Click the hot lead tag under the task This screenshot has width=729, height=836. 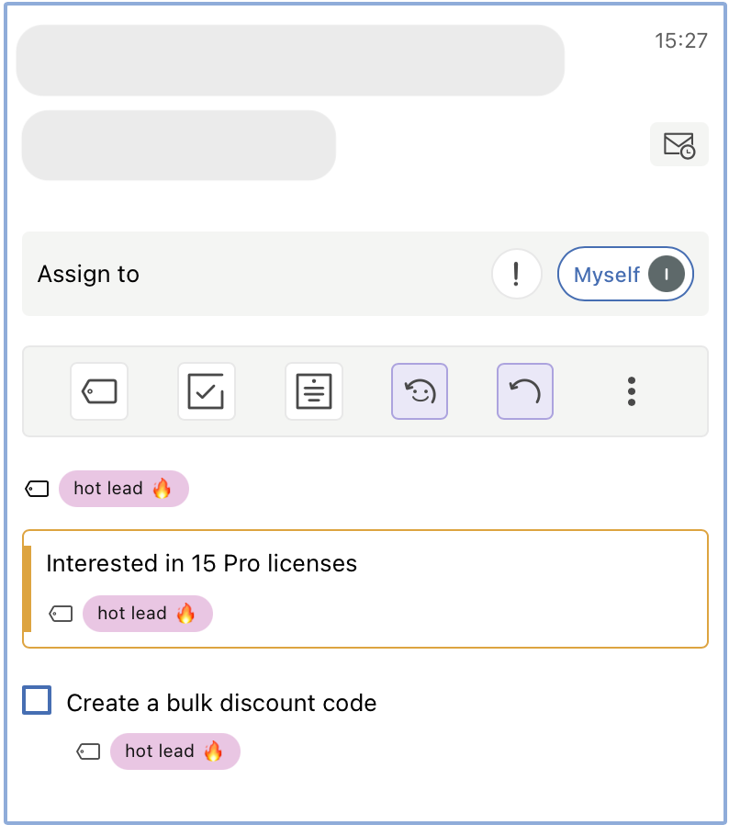coord(175,751)
